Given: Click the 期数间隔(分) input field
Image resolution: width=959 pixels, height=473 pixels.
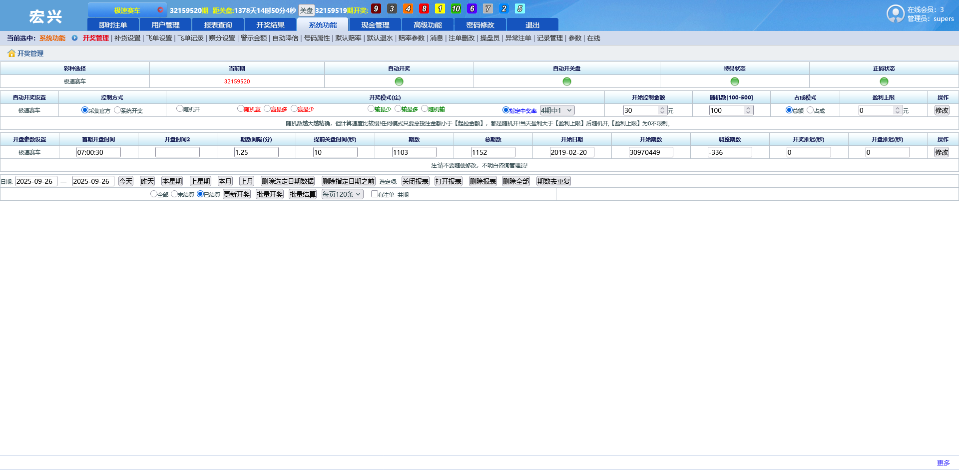Looking at the screenshot, I should coord(256,152).
